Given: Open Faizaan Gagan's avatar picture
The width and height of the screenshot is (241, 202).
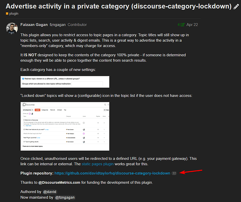Looking at the screenshot, I should (12, 28).
